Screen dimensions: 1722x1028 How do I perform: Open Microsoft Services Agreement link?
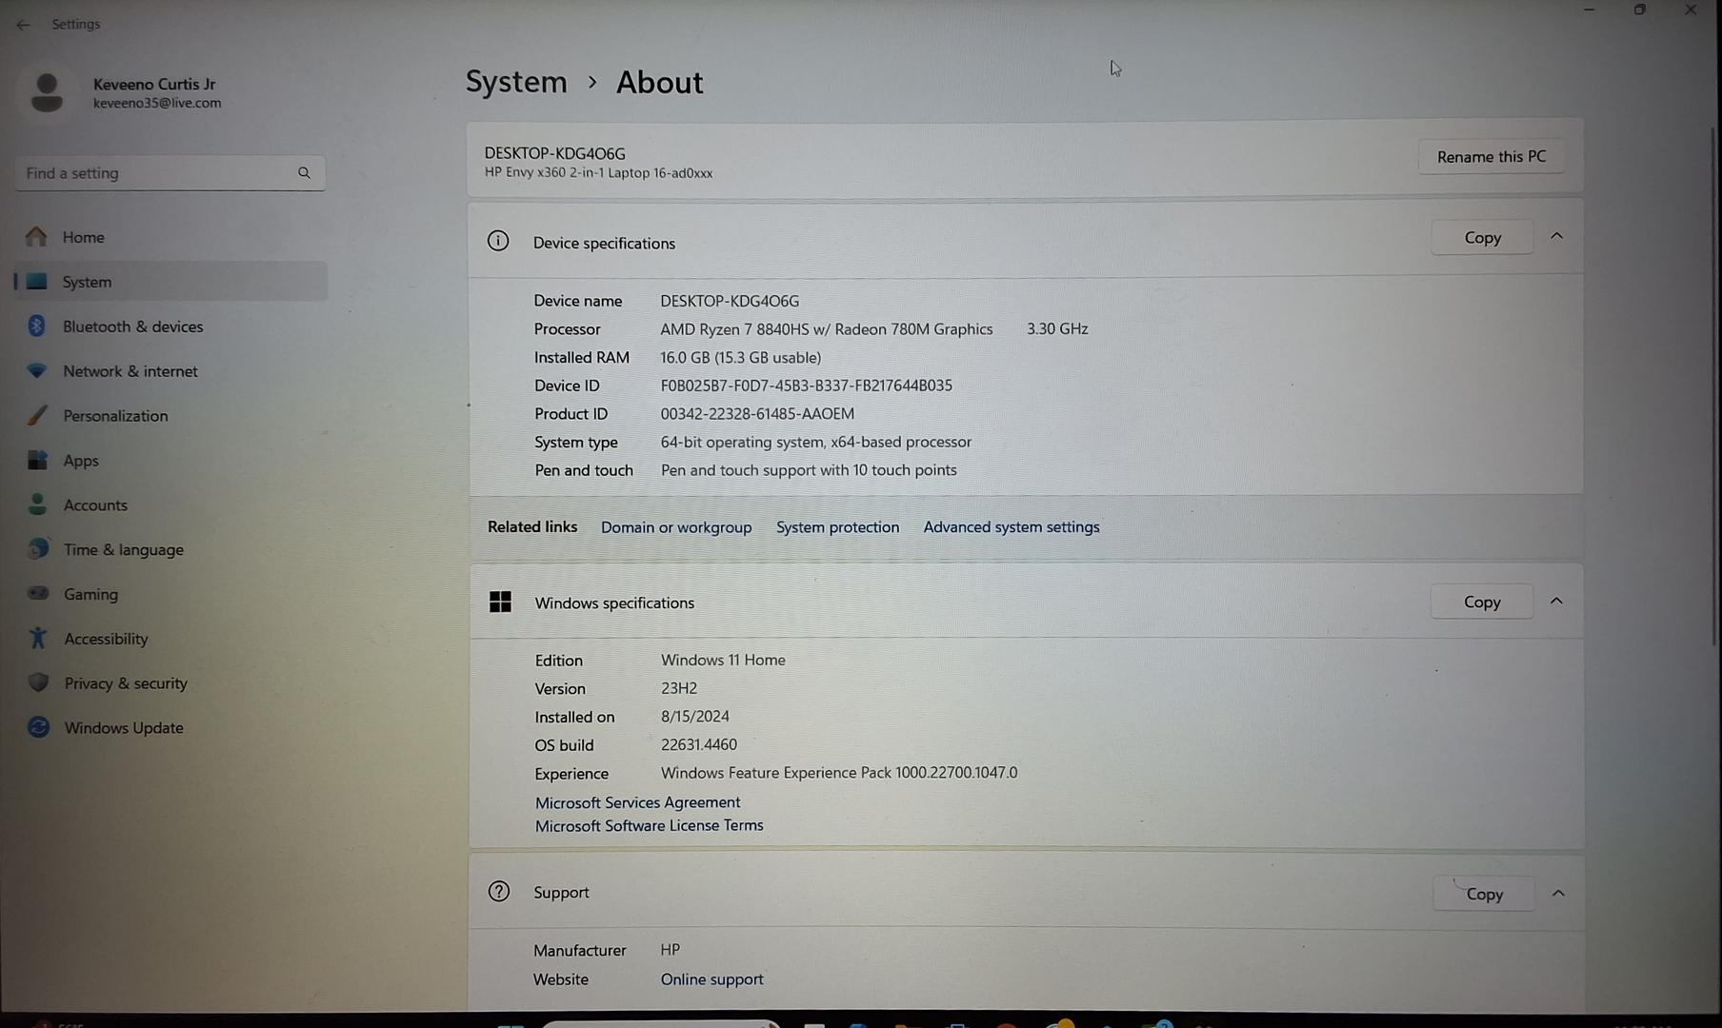637,802
